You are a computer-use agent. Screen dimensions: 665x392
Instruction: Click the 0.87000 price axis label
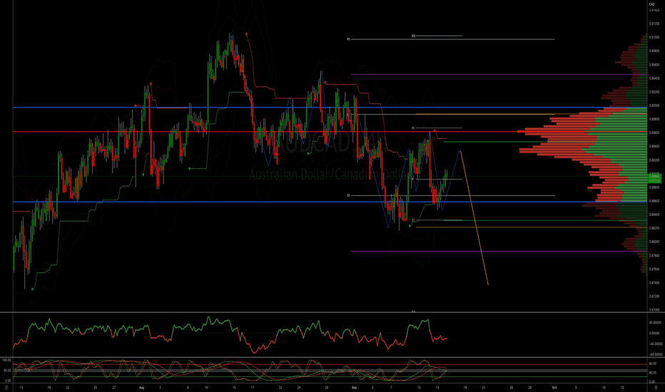(655, 310)
